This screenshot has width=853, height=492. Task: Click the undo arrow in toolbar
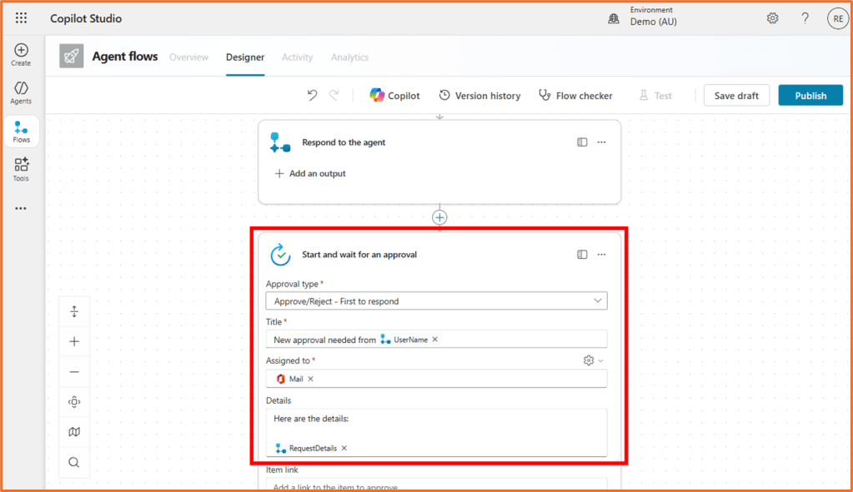[312, 95]
